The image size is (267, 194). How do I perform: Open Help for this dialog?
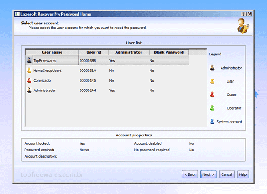(243, 174)
